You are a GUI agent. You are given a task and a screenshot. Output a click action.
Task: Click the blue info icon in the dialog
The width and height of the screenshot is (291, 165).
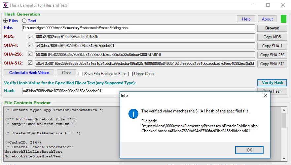(133, 114)
